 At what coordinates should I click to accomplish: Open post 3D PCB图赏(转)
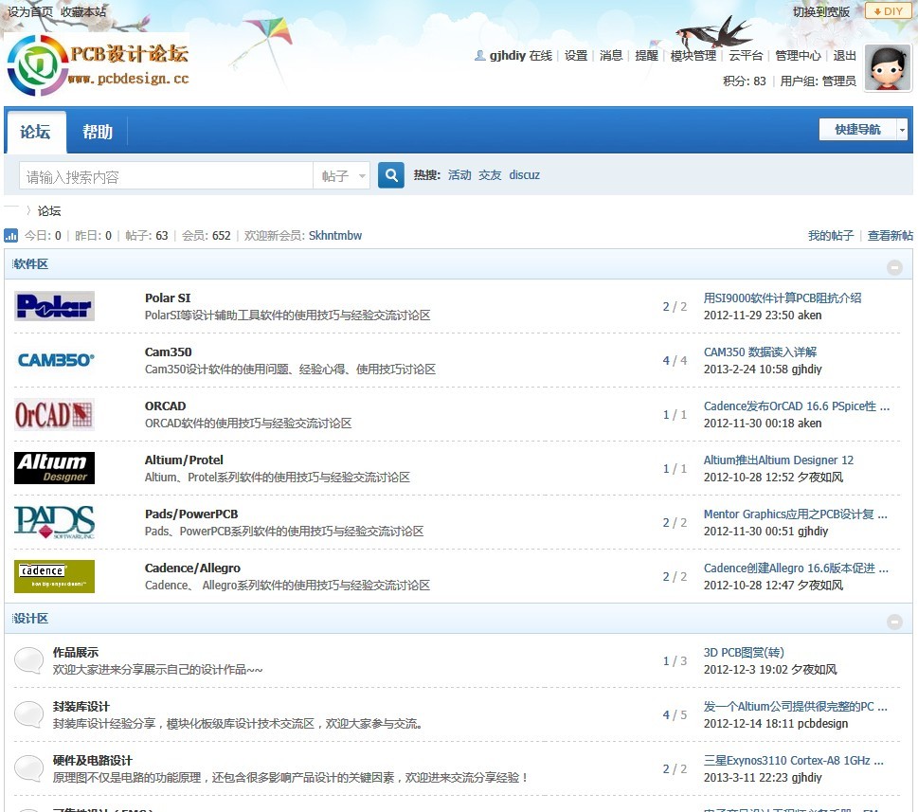click(744, 652)
